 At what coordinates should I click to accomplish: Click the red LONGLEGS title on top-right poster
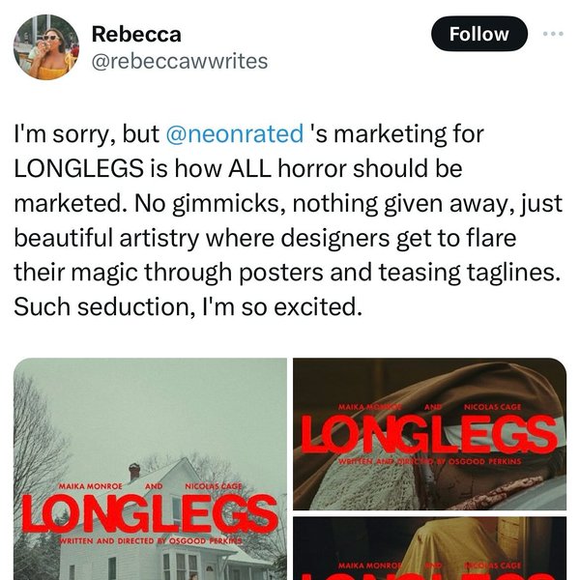point(428,435)
